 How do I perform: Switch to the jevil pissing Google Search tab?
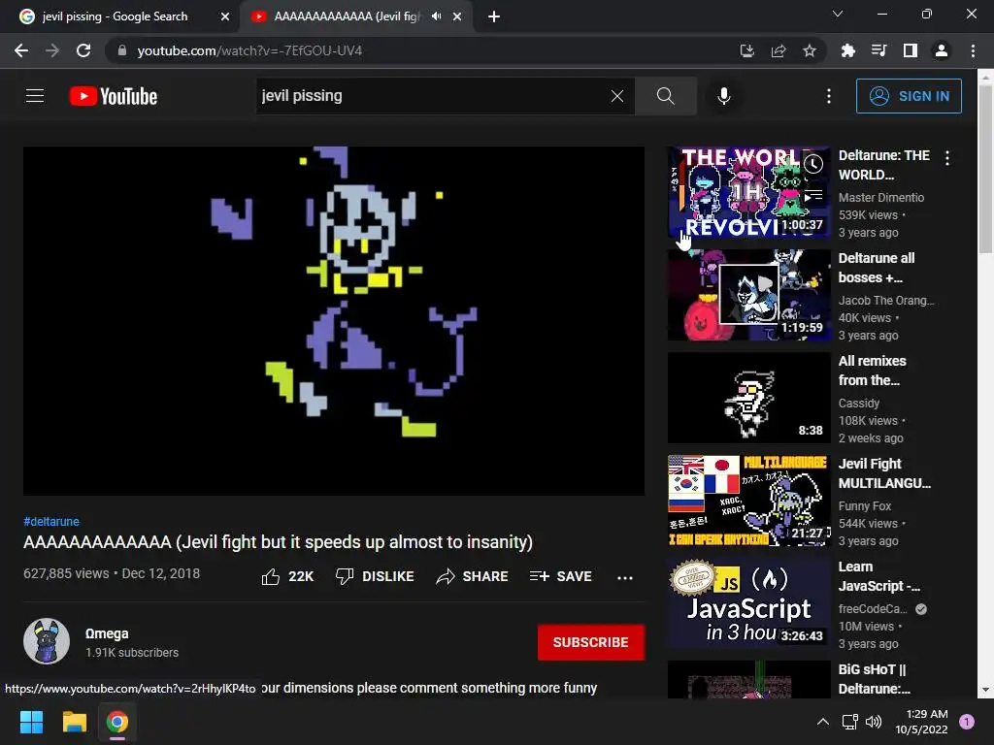(116, 16)
